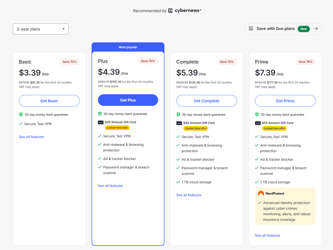333x250 pixels.
Task: Click checkmark beside Plus Password manager feature
Action: (100, 167)
